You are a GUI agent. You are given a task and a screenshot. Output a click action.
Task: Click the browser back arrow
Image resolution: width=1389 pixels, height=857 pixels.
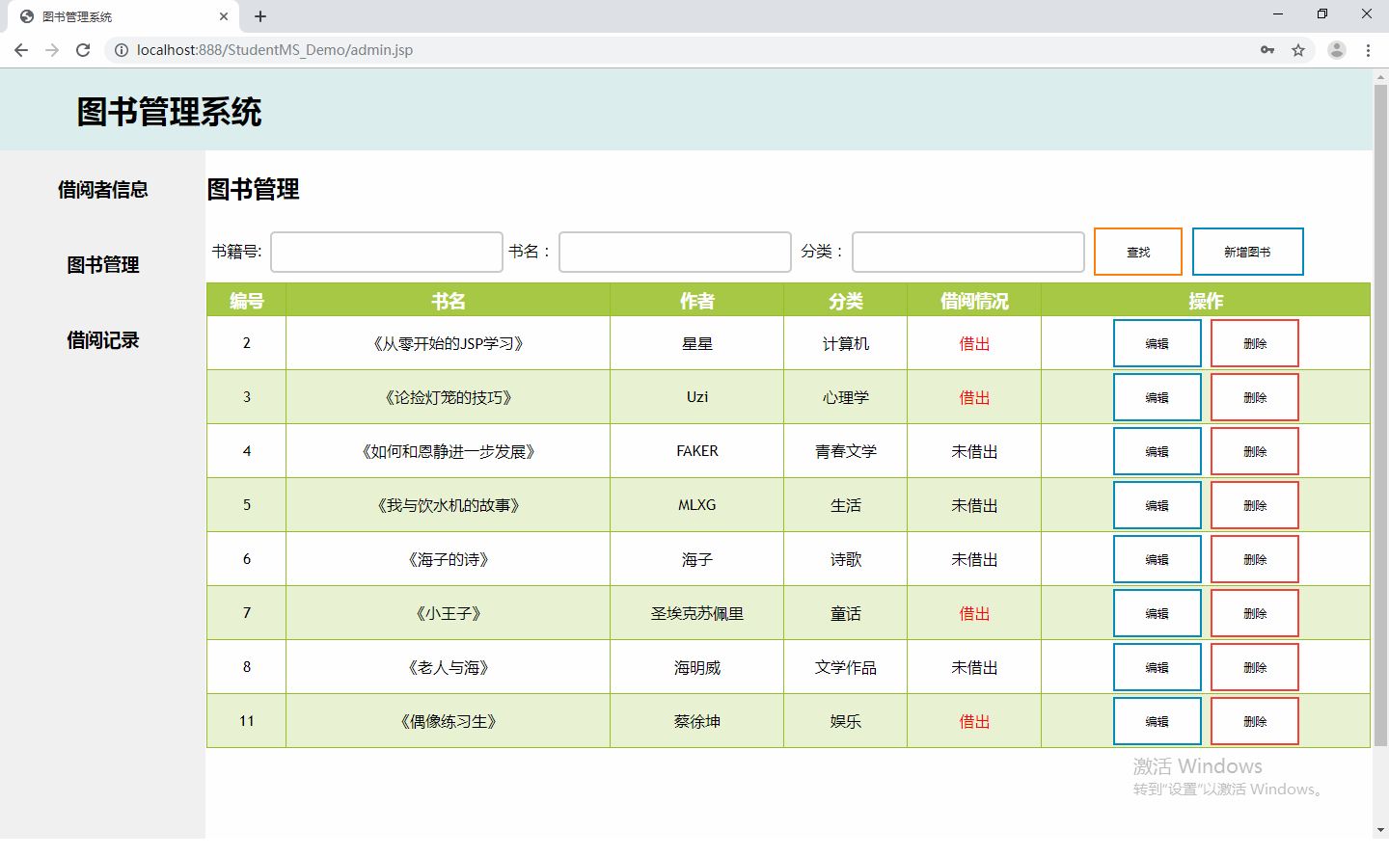coord(21,50)
